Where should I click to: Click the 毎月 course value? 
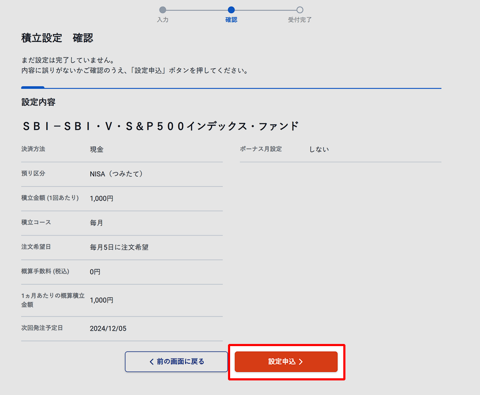click(x=96, y=223)
